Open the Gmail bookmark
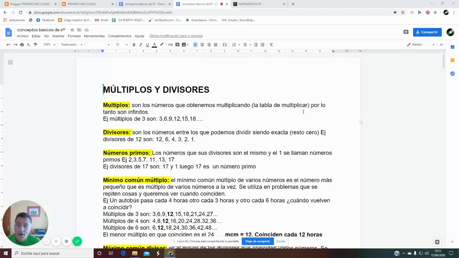 (x=101, y=20)
